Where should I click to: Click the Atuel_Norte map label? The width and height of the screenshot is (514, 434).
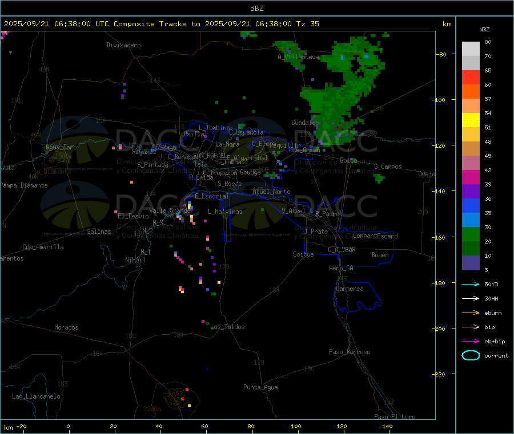coord(271,192)
